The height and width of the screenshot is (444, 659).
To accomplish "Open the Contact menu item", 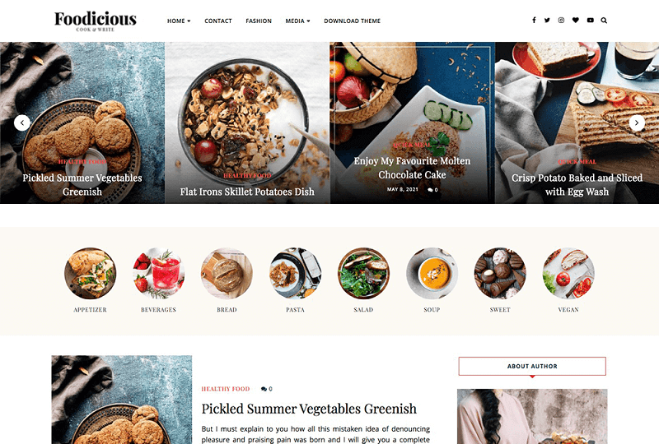I will (x=218, y=21).
